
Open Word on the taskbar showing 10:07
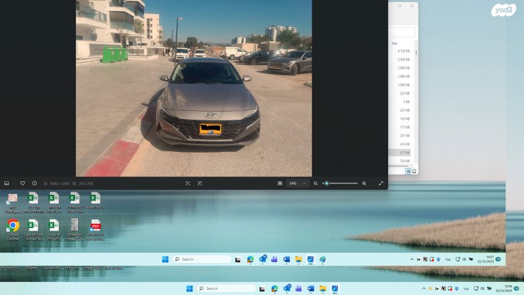click(287, 259)
